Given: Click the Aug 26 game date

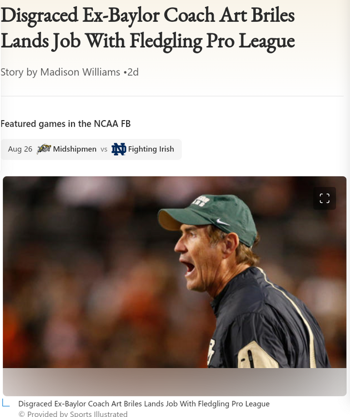Looking at the screenshot, I should (20, 149).
